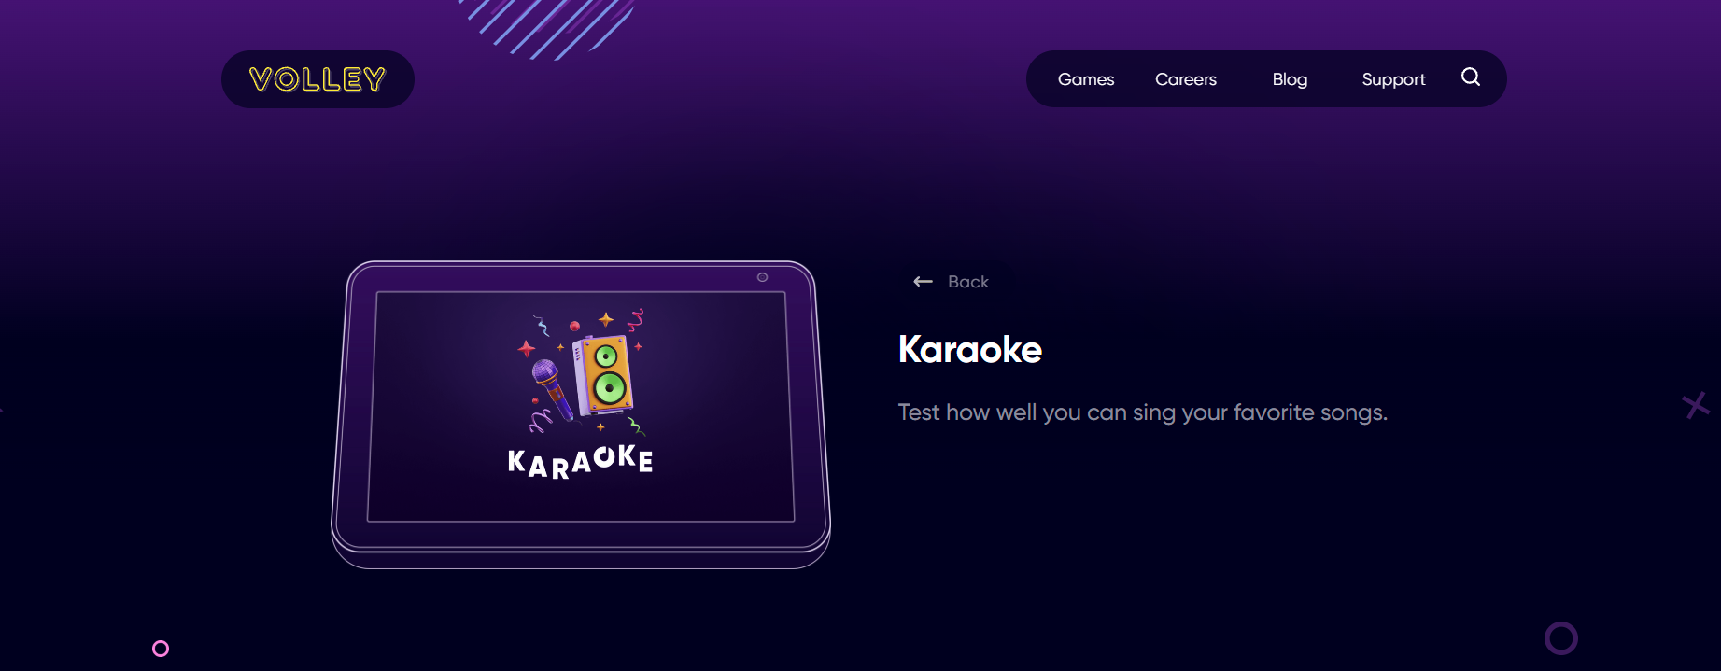1721x671 pixels.
Task: Click the purple X decoration
Action: (x=1696, y=405)
